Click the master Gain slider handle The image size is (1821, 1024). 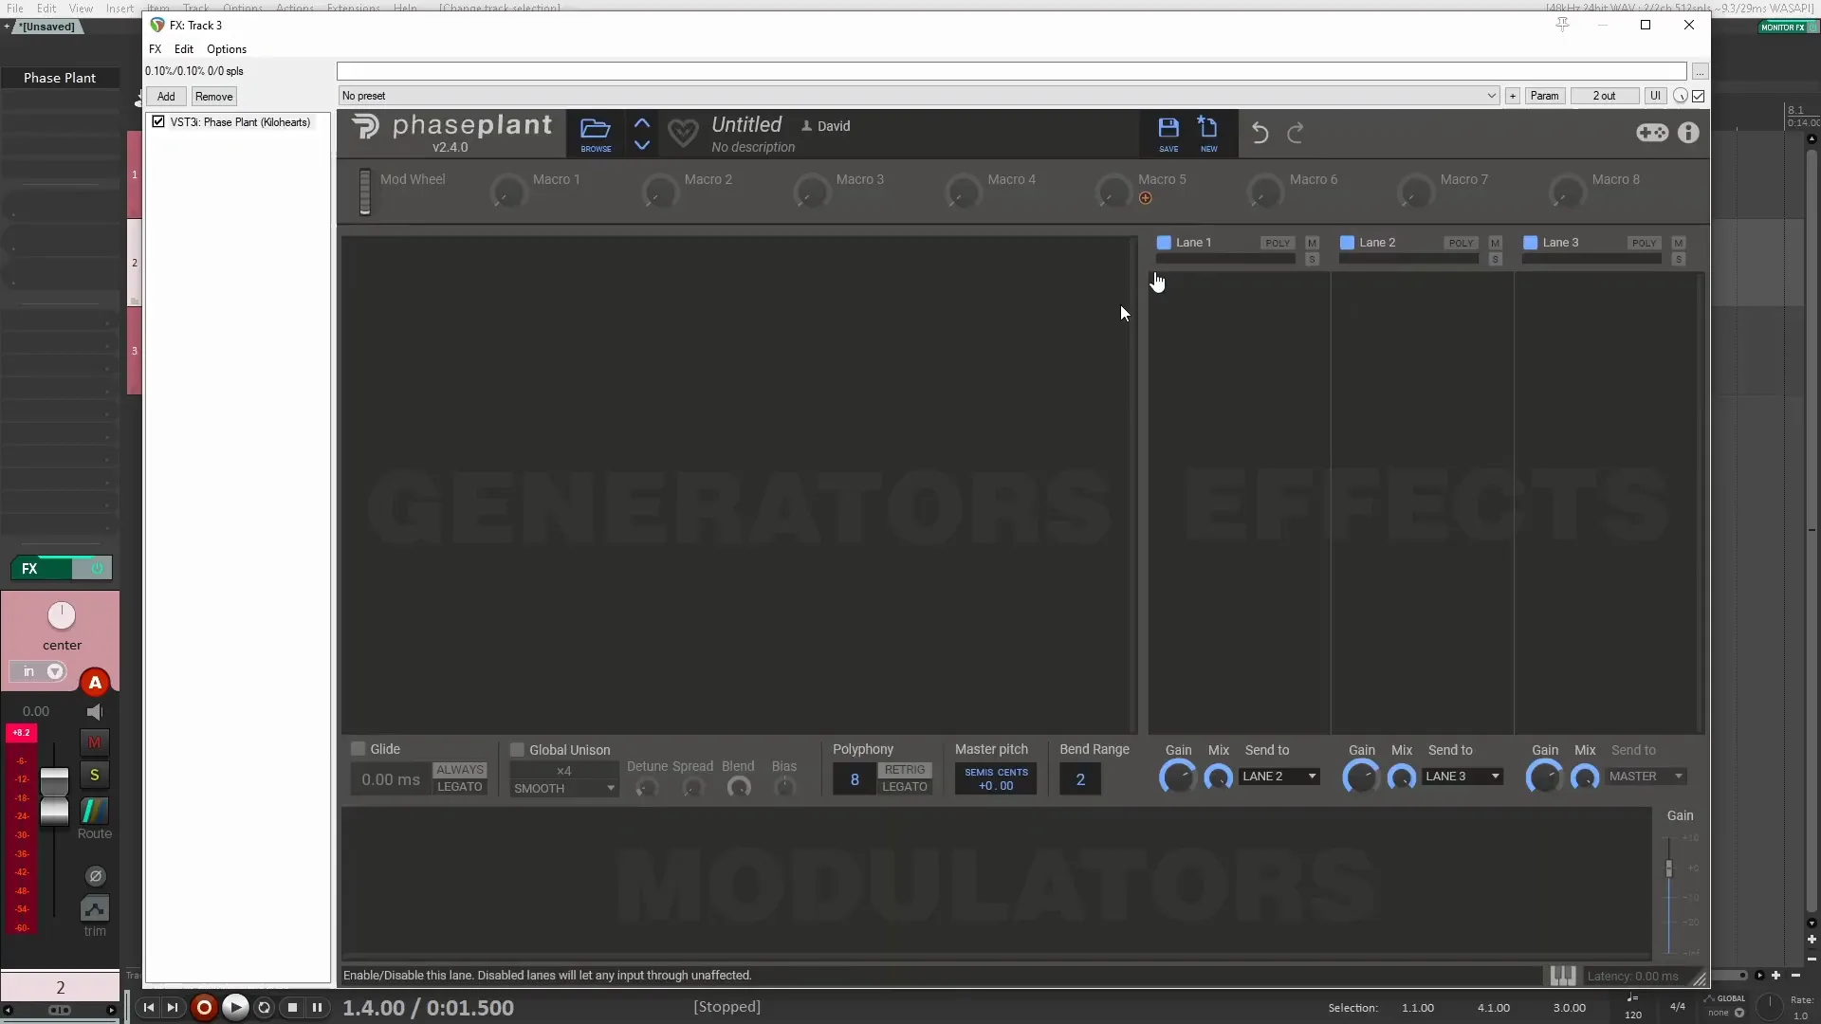(1669, 869)
